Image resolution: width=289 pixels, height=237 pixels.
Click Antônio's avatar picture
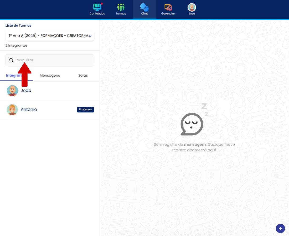tap(12, 110)
